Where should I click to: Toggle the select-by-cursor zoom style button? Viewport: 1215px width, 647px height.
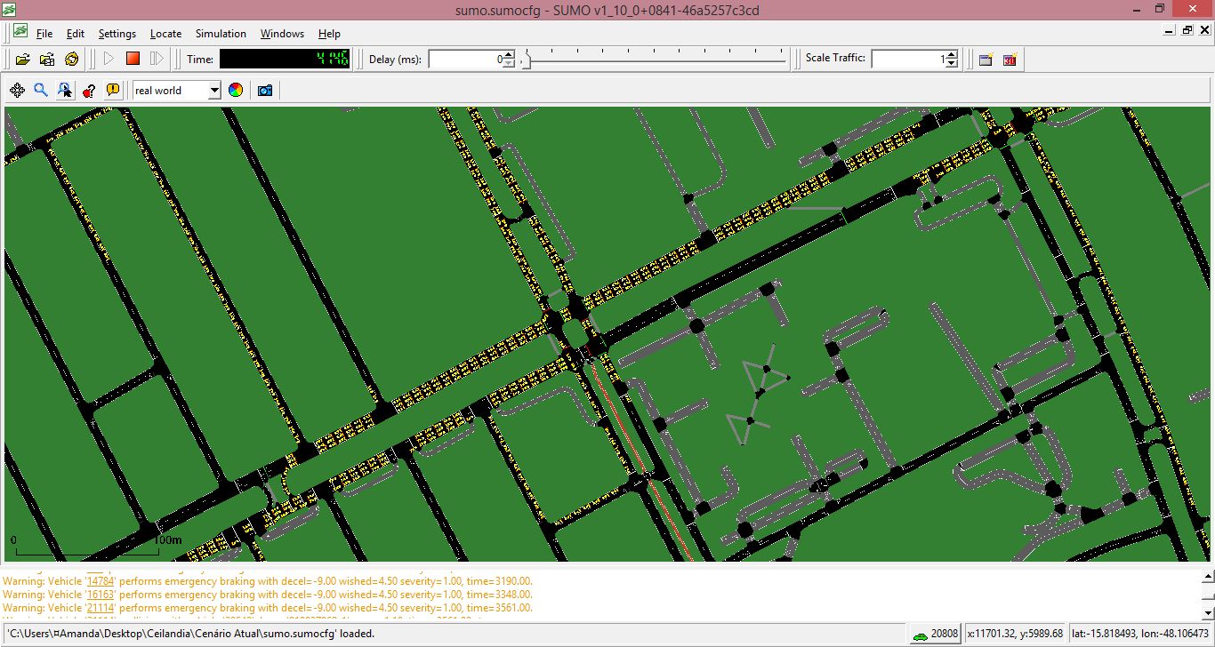pyautogui.click(x=65, y=90)
